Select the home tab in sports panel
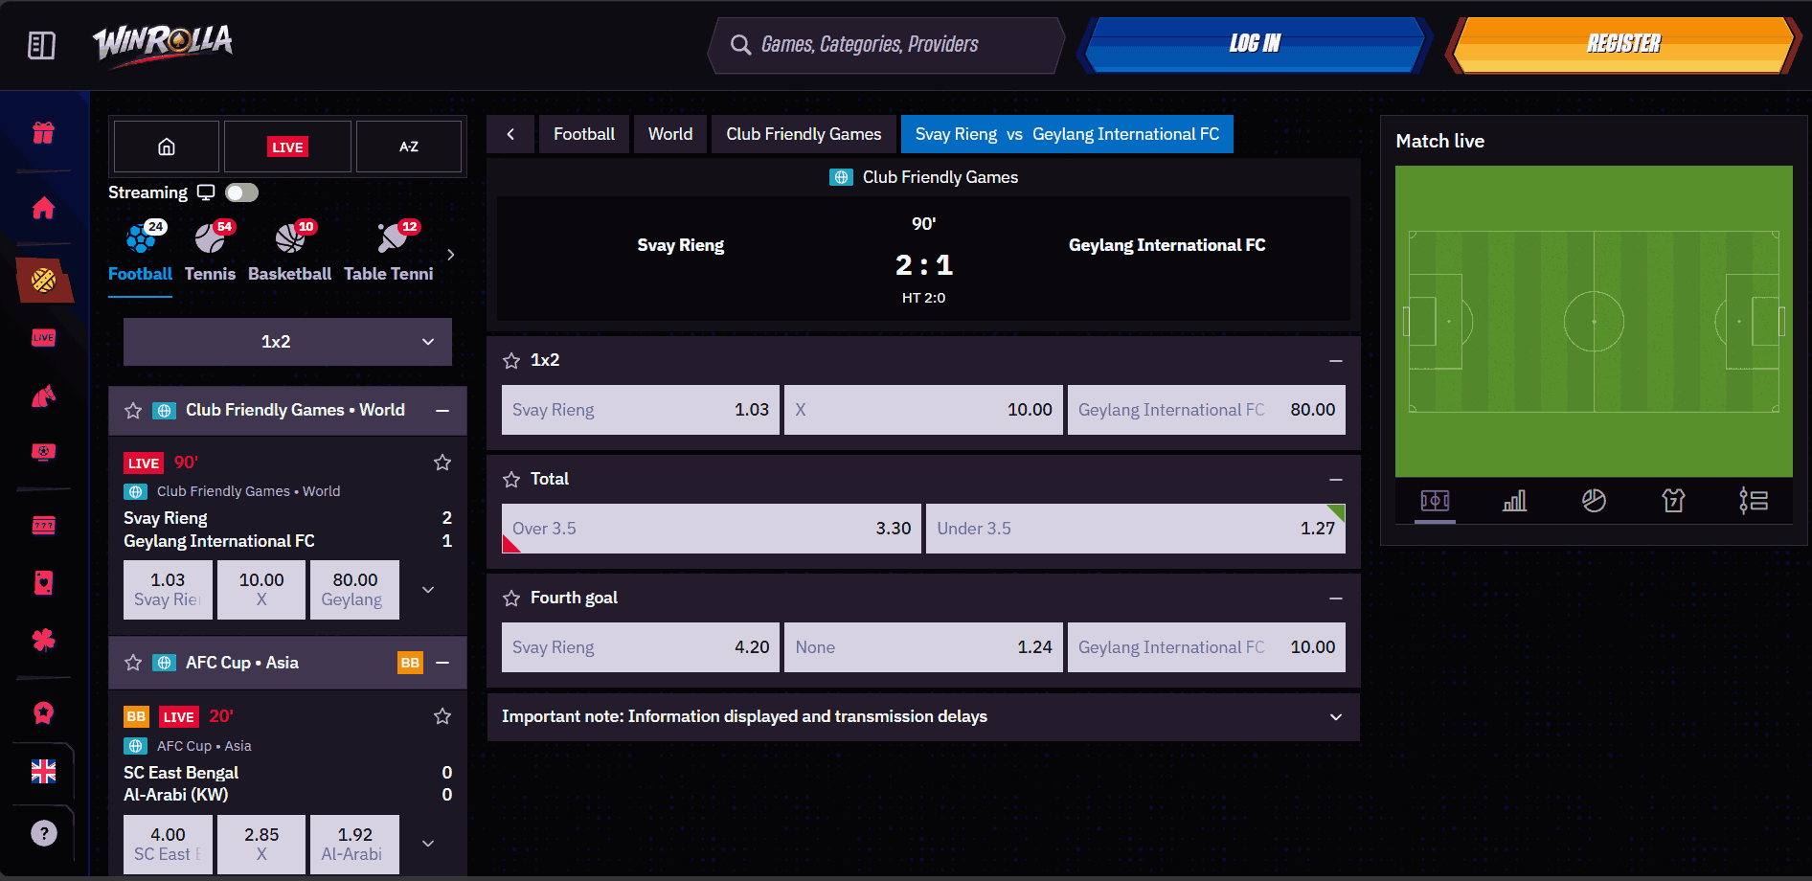1812x881 pixels. tap(167, 147)
